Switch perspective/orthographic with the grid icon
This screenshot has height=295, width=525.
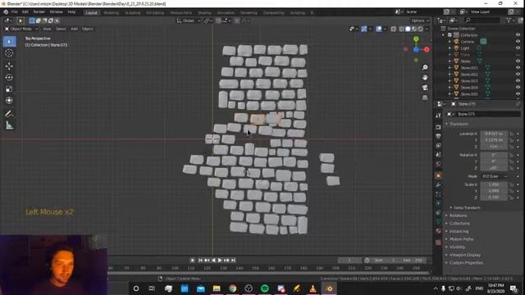(425, 98)
